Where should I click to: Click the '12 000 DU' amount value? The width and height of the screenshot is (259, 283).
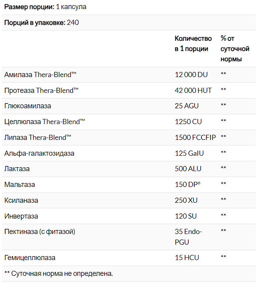point(191,74)
